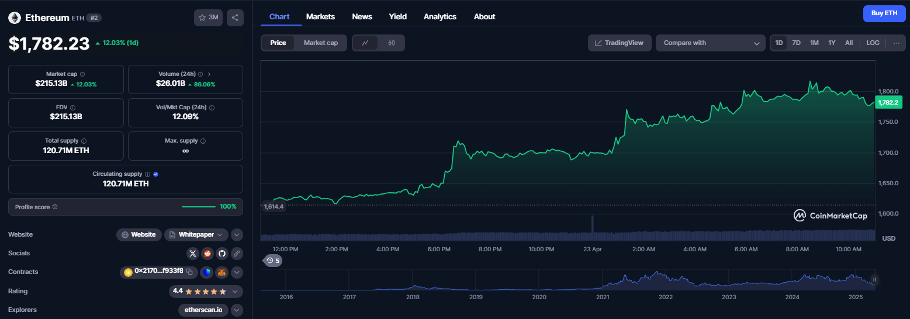Click the Profile score 100% progress bar
This screenshot has width=910, height=319.
[x=199, y=207]
